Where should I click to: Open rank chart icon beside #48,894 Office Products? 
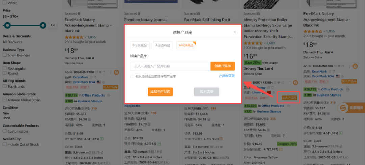coord(289,106)
